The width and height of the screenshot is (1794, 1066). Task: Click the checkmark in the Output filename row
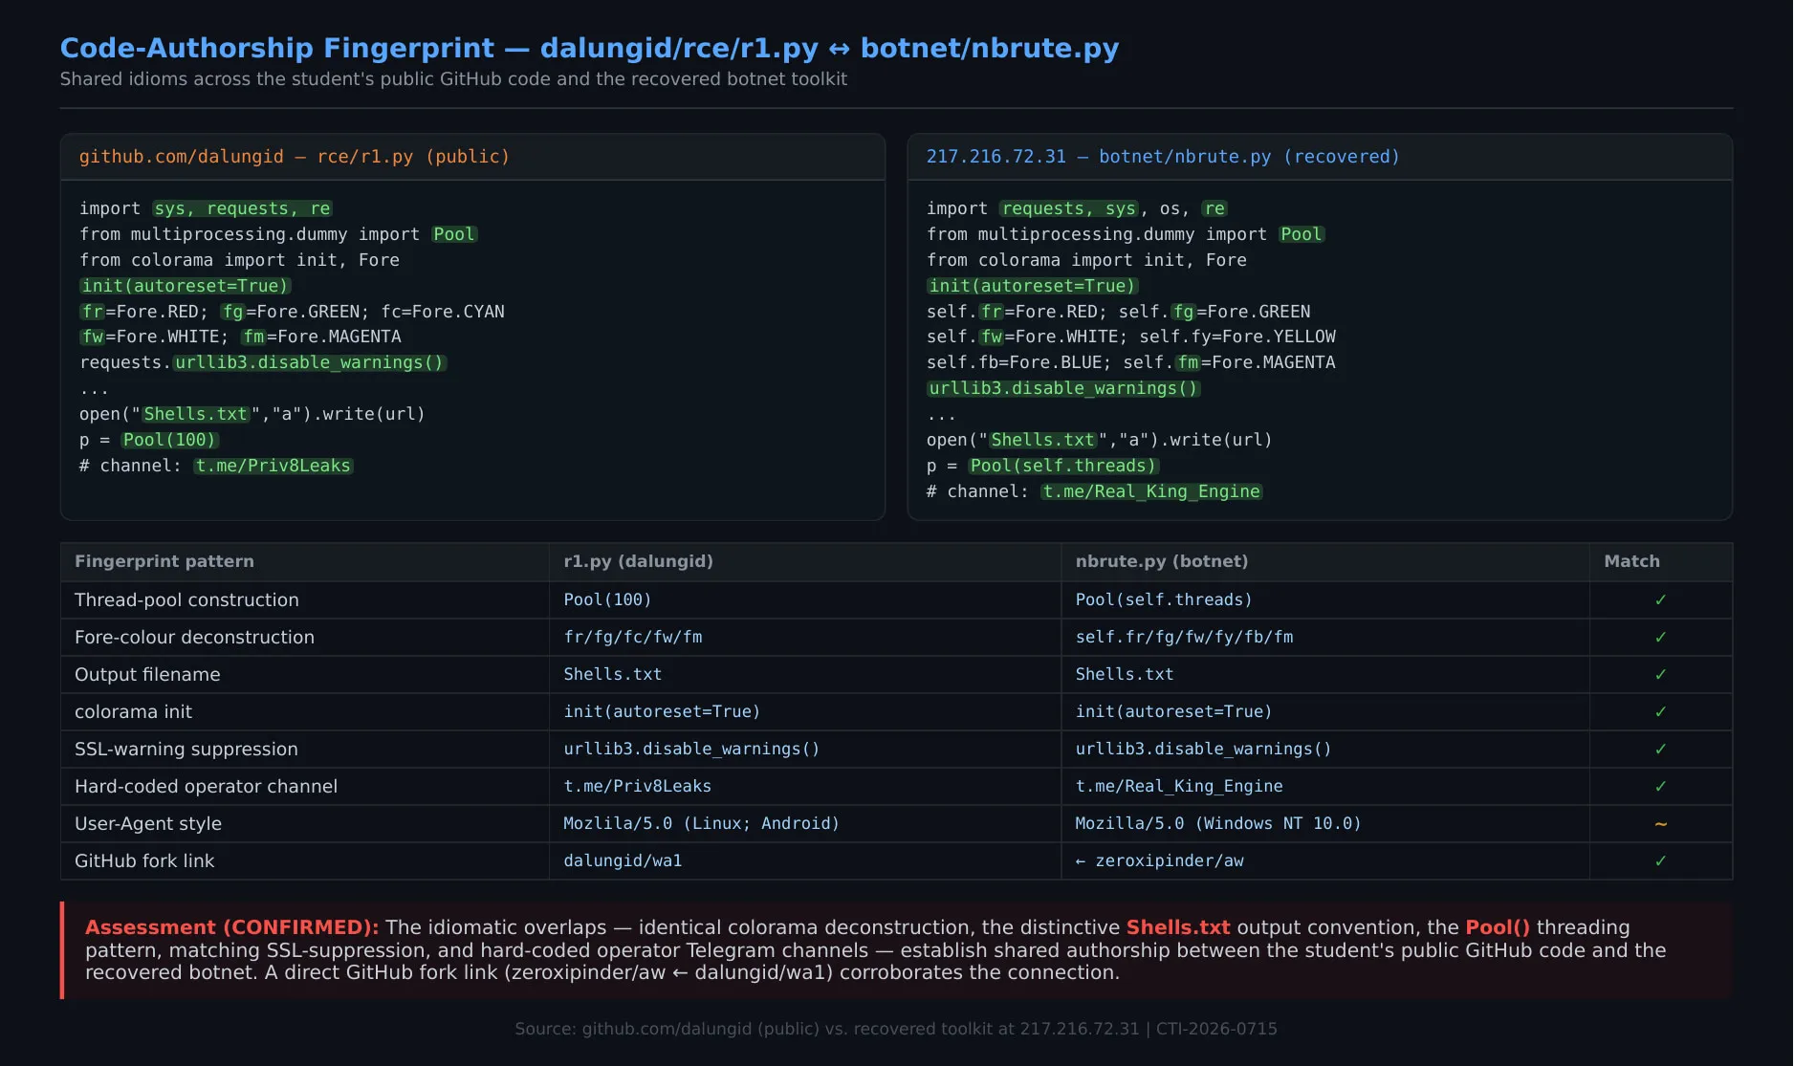tap(1660, 675)
